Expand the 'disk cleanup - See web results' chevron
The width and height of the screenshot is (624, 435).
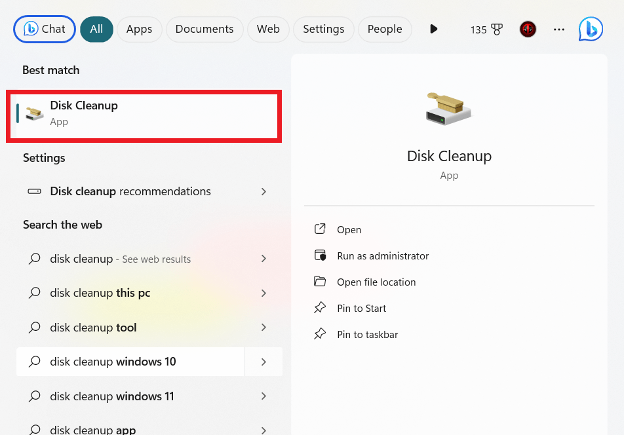point(263,259)
